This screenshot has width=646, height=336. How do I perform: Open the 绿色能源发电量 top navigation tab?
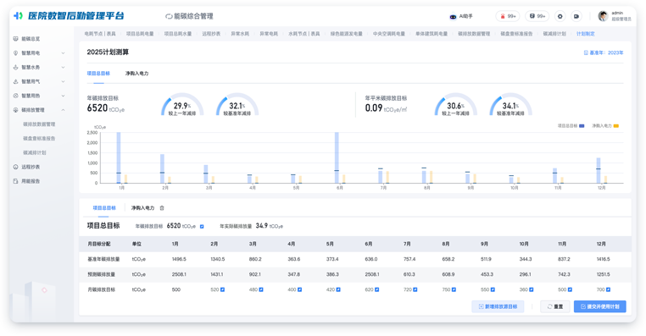(346, 34)
